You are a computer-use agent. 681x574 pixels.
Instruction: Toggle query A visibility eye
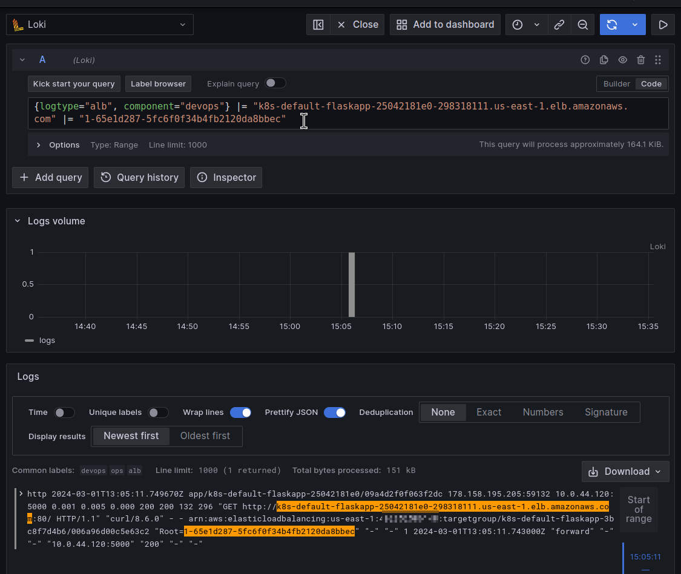pos(622,60)
